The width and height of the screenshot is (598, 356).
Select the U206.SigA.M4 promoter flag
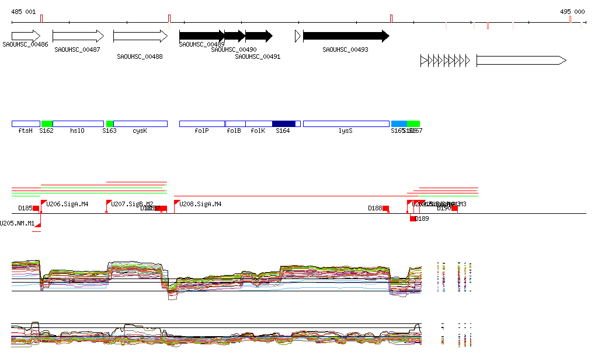(44, 203)
